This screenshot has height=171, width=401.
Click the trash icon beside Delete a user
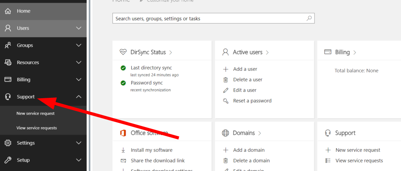tap(226, 80)
